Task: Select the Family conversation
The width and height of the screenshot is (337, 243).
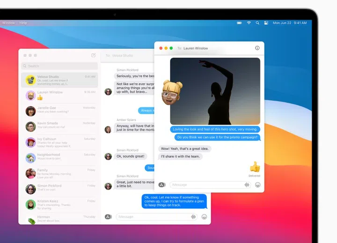Action: 59,174
